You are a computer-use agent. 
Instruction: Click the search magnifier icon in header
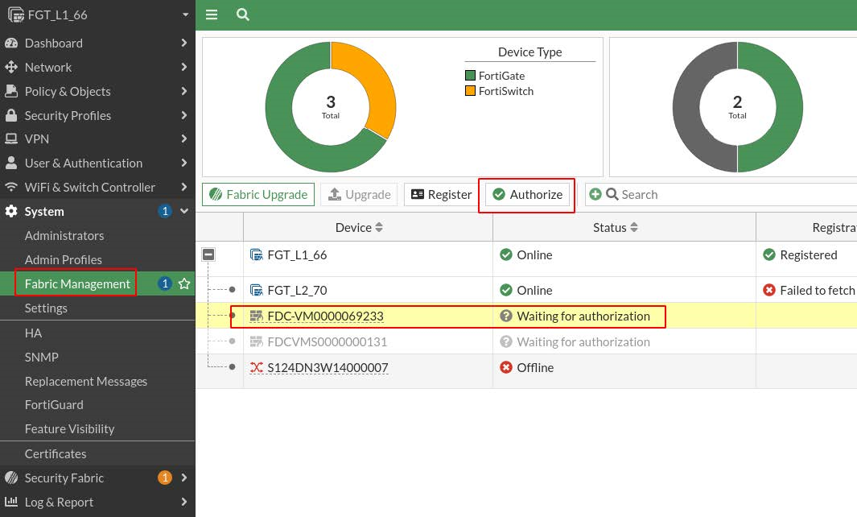click(x=242, y=14)
